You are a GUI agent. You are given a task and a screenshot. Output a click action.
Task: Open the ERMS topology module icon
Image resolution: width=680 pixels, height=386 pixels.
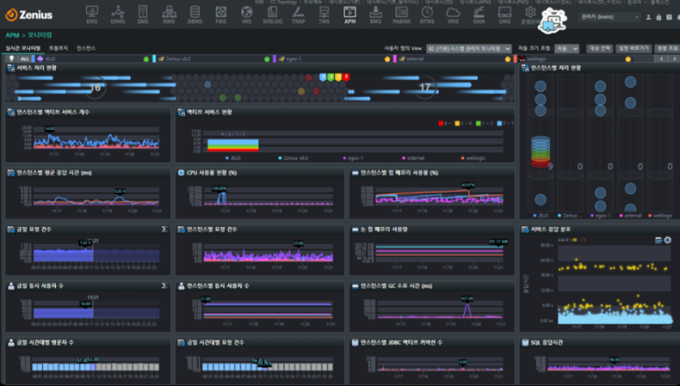coord(118,13)
